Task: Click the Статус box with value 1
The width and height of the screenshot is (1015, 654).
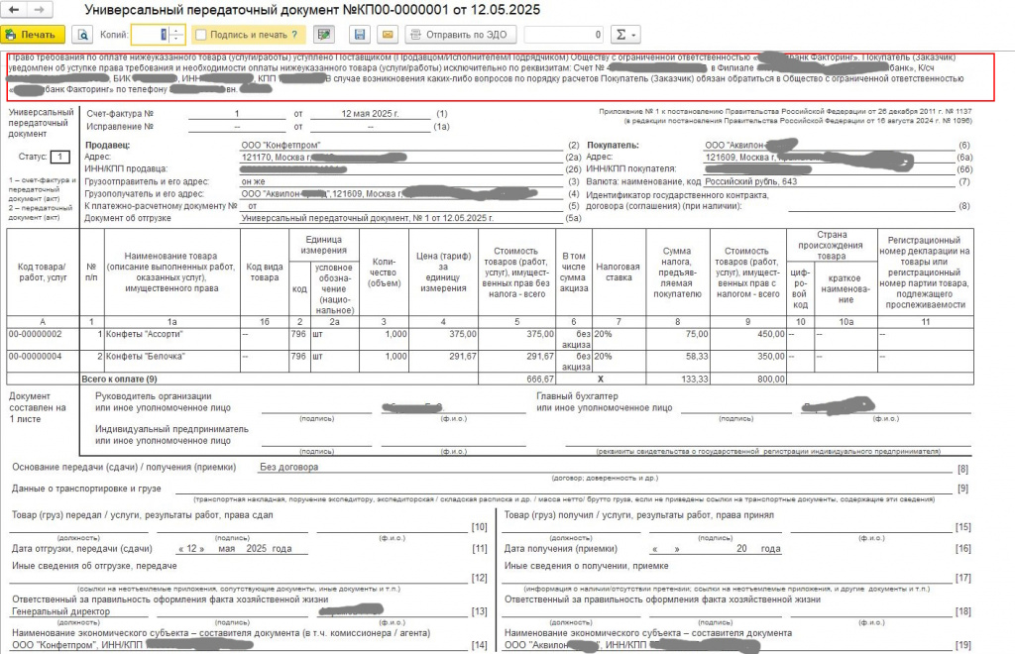Action: click(x=60, y=157)
